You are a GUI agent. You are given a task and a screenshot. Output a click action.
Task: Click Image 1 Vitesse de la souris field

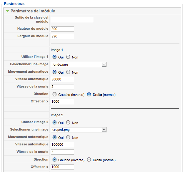coord(62,87)
